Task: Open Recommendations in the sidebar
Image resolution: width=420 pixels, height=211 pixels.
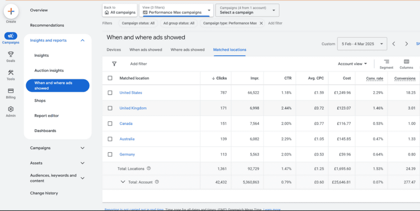Action: click(x=47, y=25)
